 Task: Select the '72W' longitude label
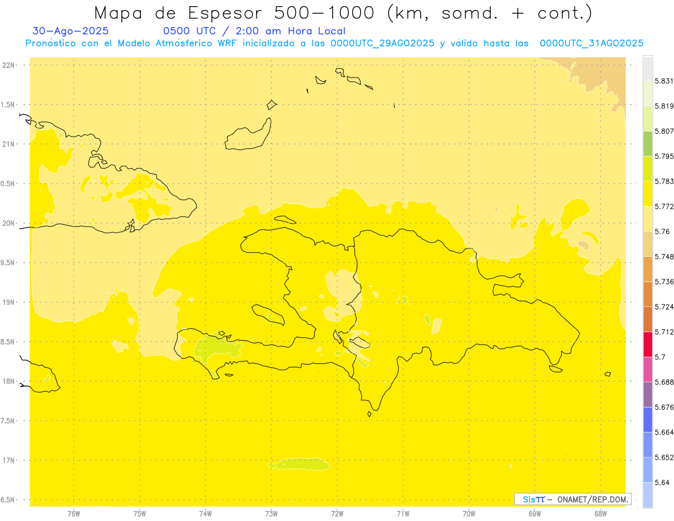(337, 514)
